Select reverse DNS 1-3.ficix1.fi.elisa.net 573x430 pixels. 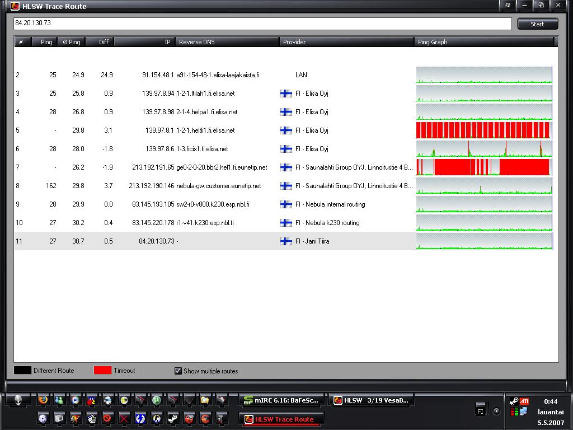click(x=202, y=149)
